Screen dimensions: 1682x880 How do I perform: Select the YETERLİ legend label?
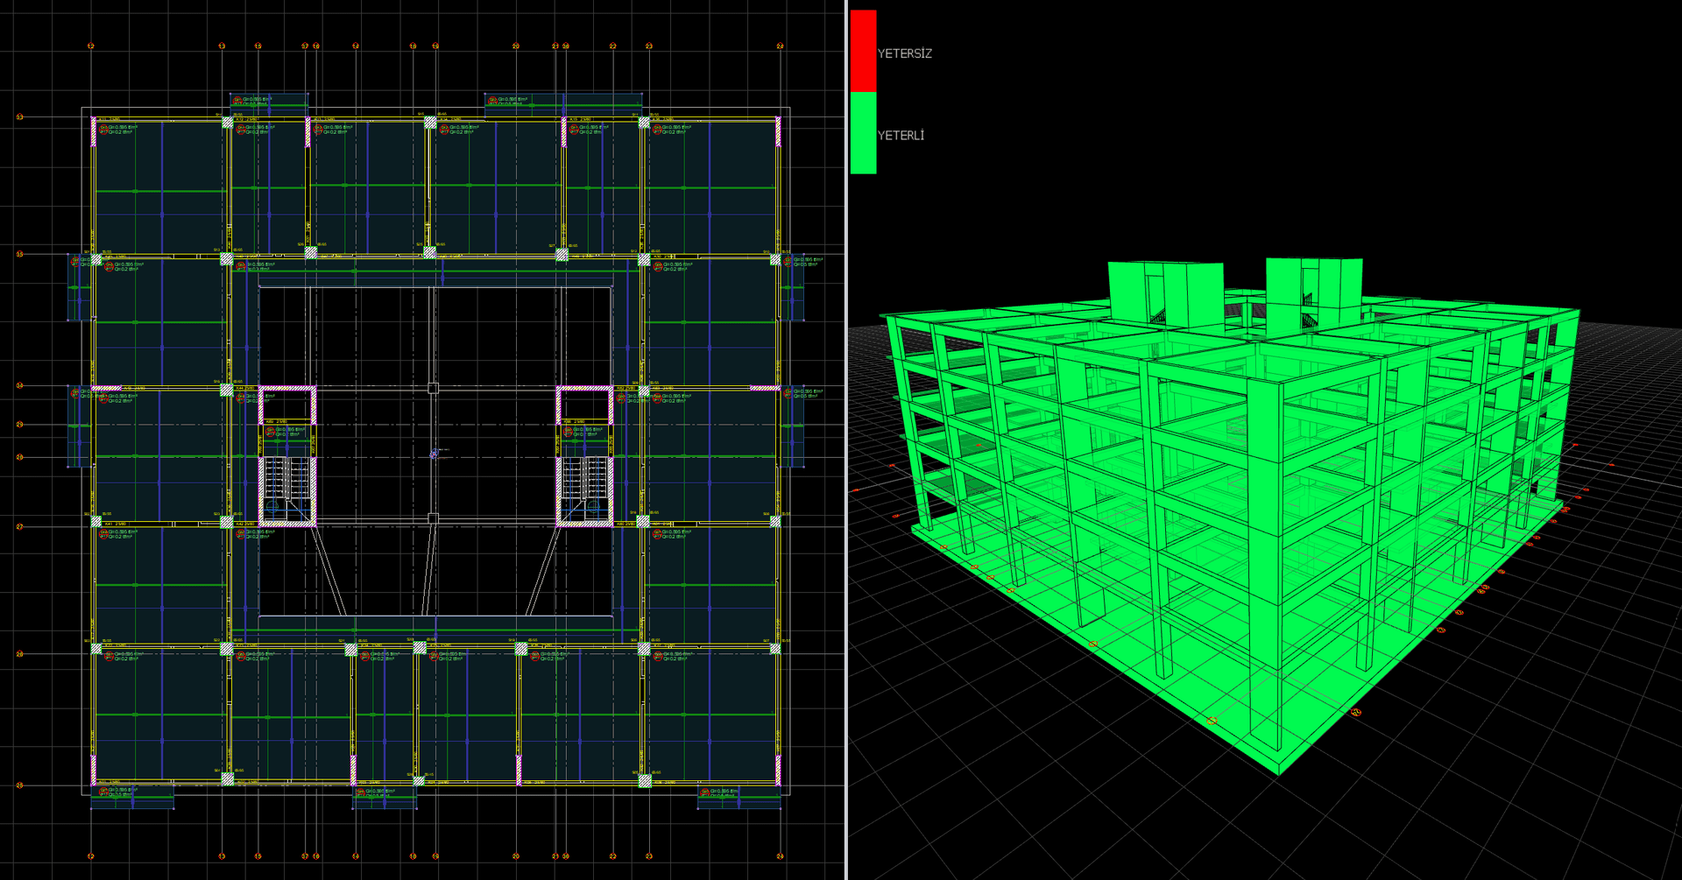(x=901, y=135)
